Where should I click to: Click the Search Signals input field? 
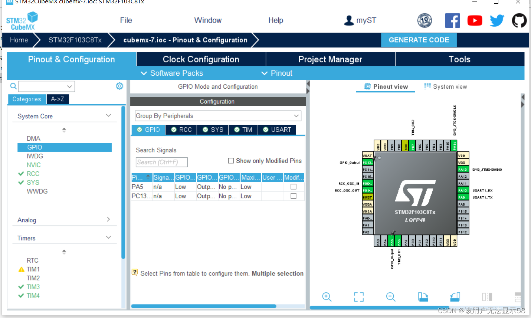(x=161, y=162)
